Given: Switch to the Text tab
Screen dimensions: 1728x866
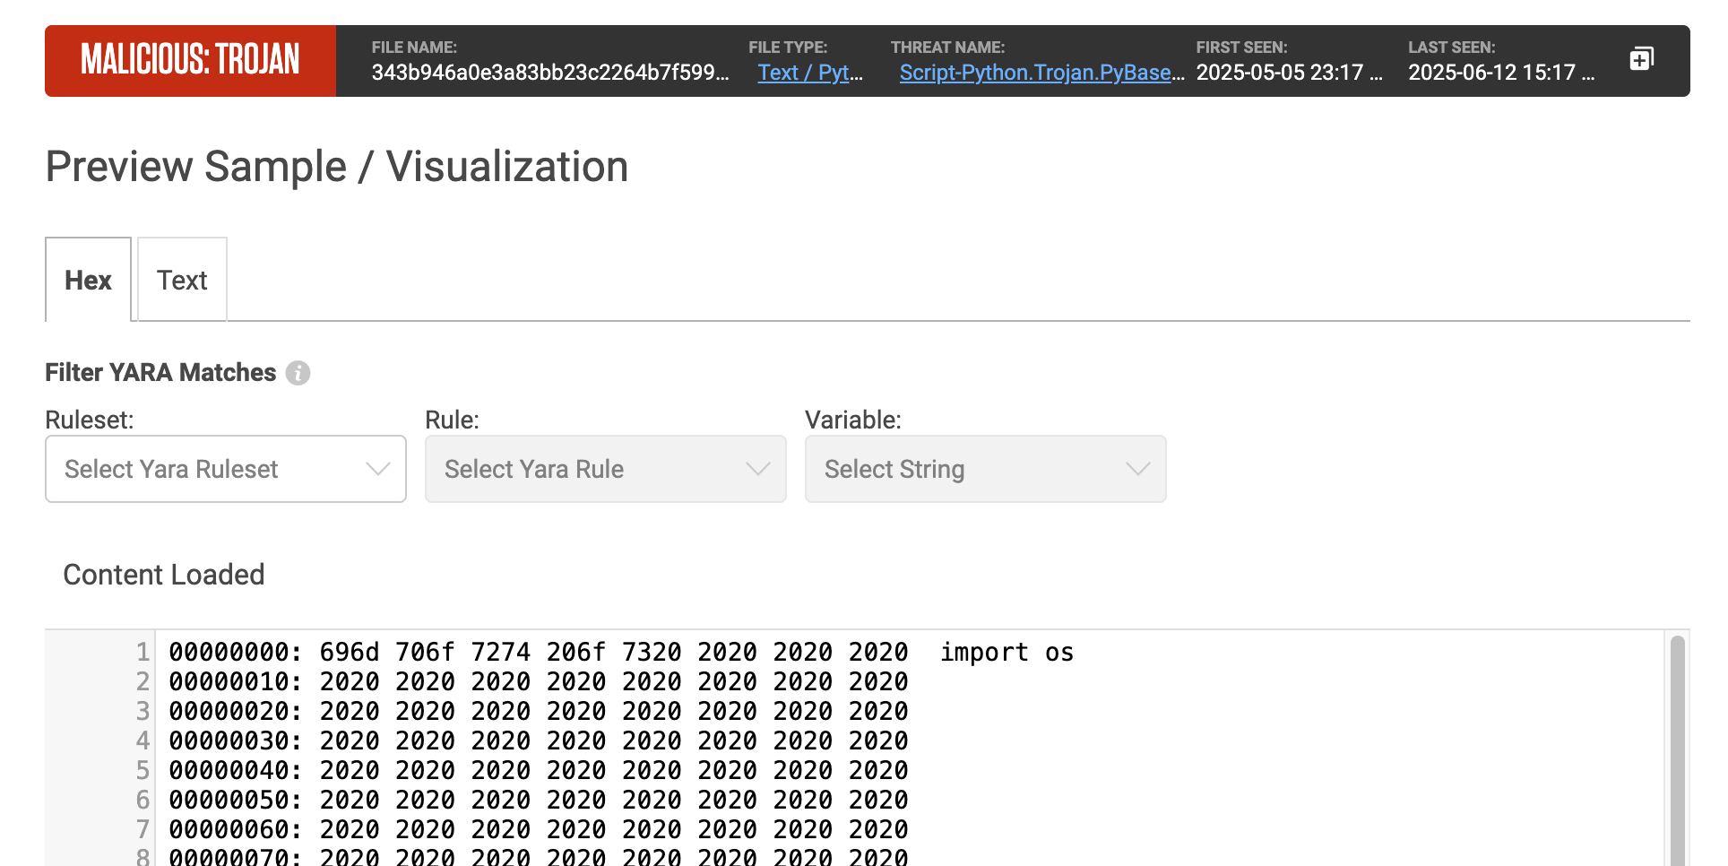Looking at the screenshot, I should click(182, 280).
